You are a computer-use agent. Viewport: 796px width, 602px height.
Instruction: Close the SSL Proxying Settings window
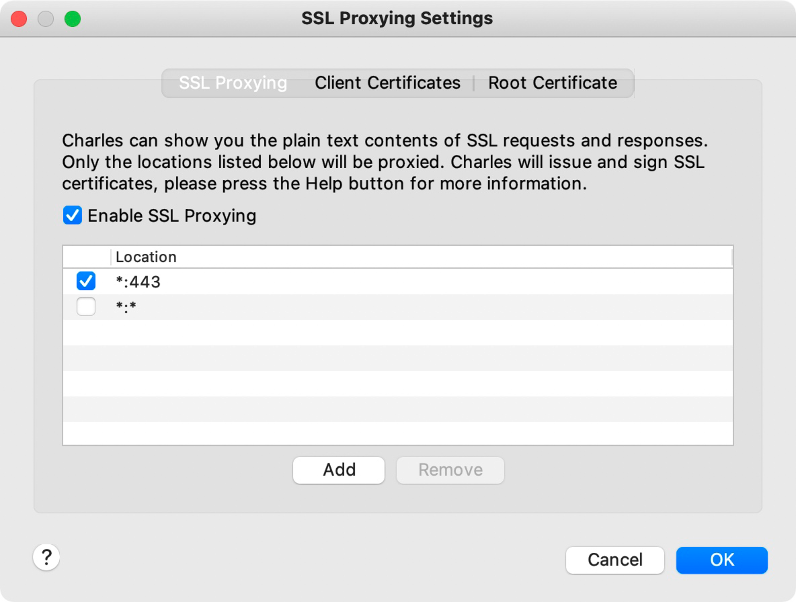click(x=19, y=19)
